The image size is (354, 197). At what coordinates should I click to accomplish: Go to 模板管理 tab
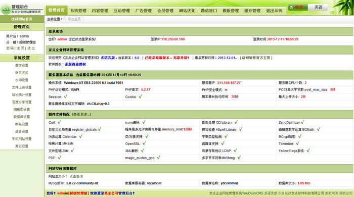(x=231, y=11)
